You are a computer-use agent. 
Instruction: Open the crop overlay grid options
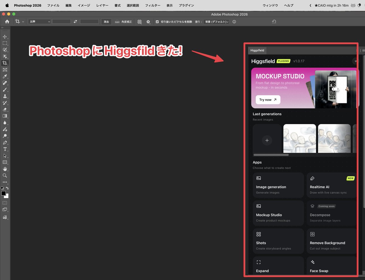[x=140, y=22]
